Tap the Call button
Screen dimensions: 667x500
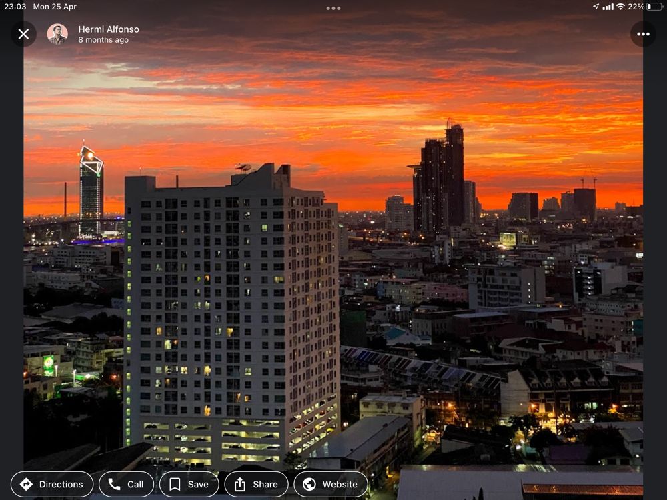coord(127,484)
